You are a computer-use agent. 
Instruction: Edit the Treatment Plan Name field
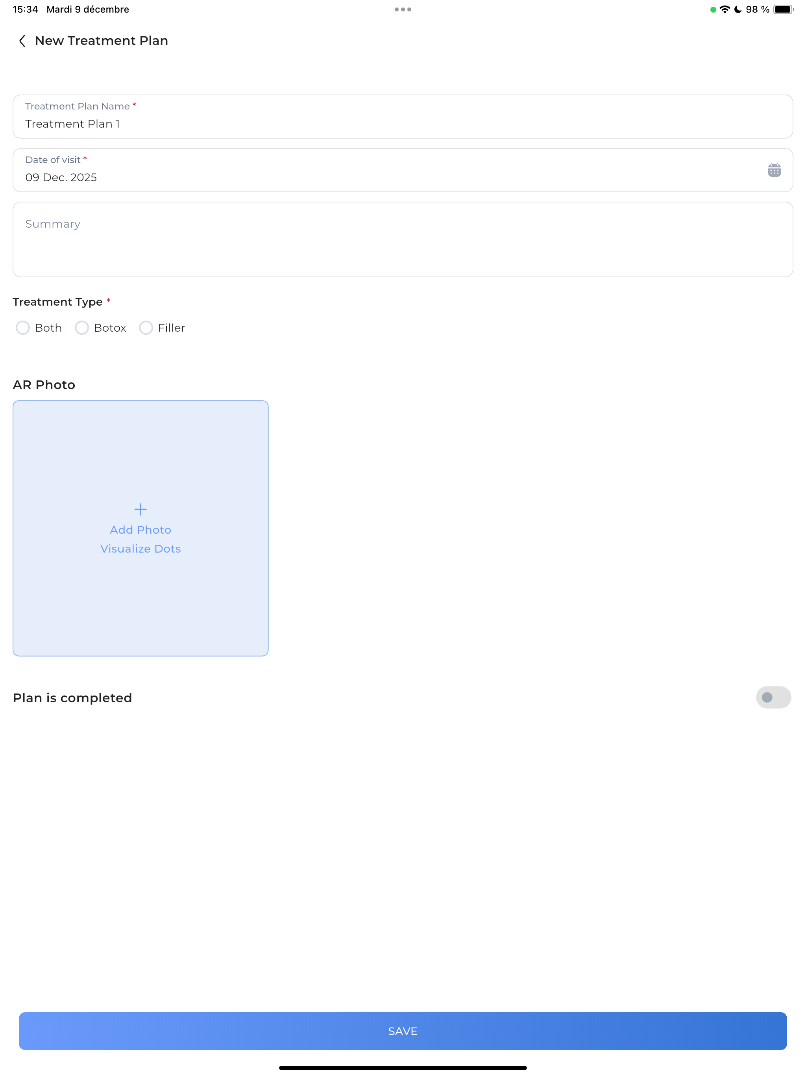pos(403,117)
